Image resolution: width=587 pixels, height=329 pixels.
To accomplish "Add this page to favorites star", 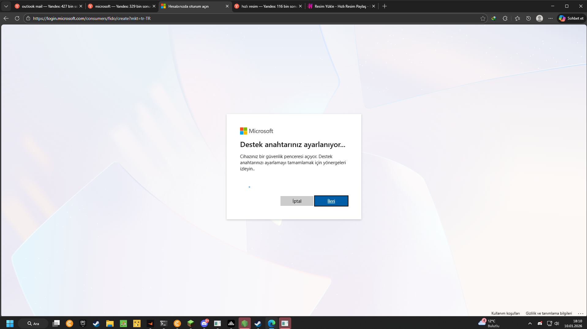I will (x=483, y=18).
